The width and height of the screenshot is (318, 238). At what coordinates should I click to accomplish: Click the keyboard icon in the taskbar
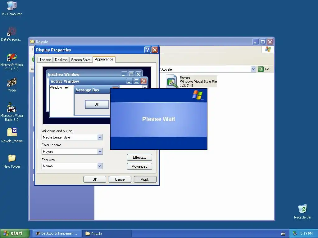coord(283,234)
